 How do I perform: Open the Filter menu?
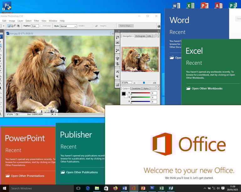coord(36,21)
